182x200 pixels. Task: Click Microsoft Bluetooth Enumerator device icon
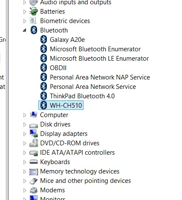tap(43, 49)
